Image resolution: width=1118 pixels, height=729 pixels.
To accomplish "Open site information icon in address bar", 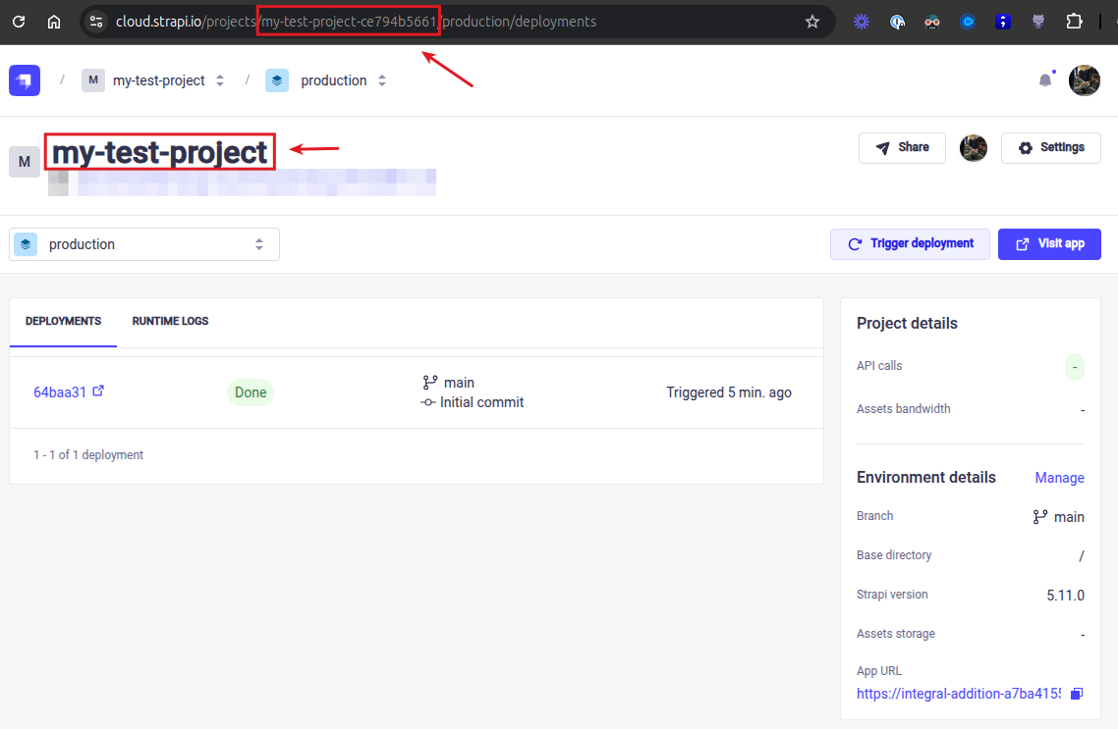I will 96,22.
